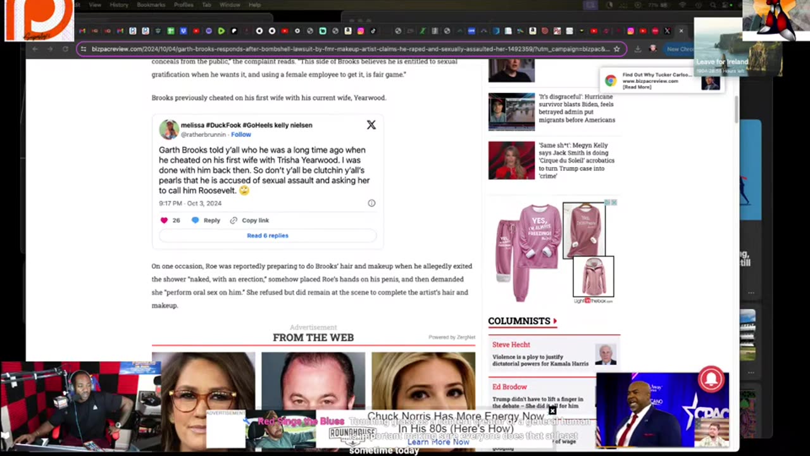
Task: Open the Megyn Kelly story thumbnail
Action: [511, 160]
